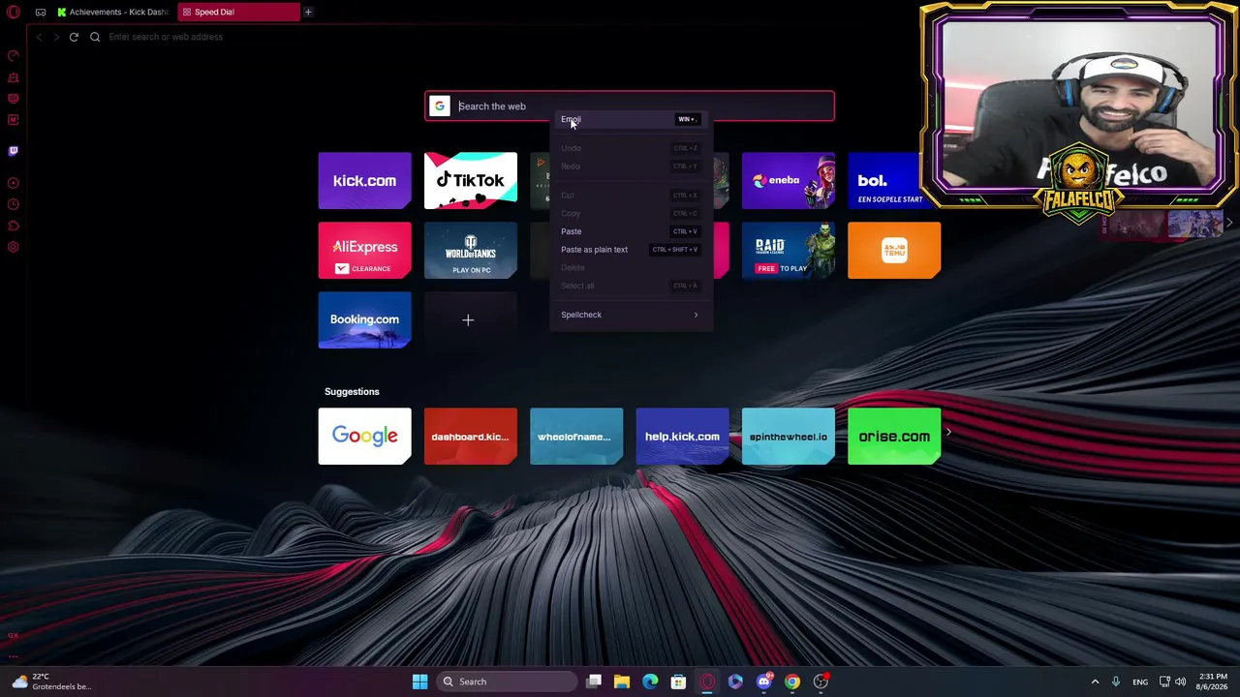This screenshot has width=1240, height=697.
Task: Select the Speed Dial tab
Action: tap(237, 12)
